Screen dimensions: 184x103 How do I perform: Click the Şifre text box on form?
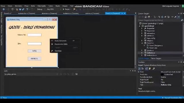pyautogui.click(x=34, y=44)
